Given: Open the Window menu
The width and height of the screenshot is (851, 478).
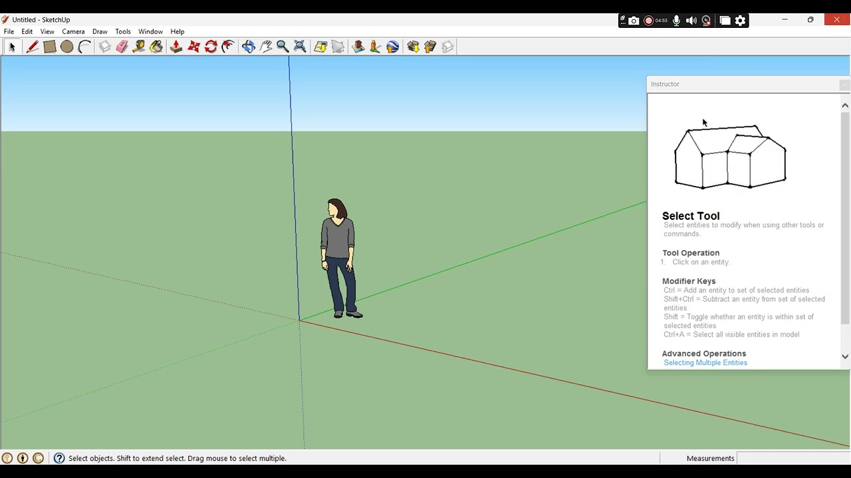Looking at the screenshot, I should (x=150, y=31).
